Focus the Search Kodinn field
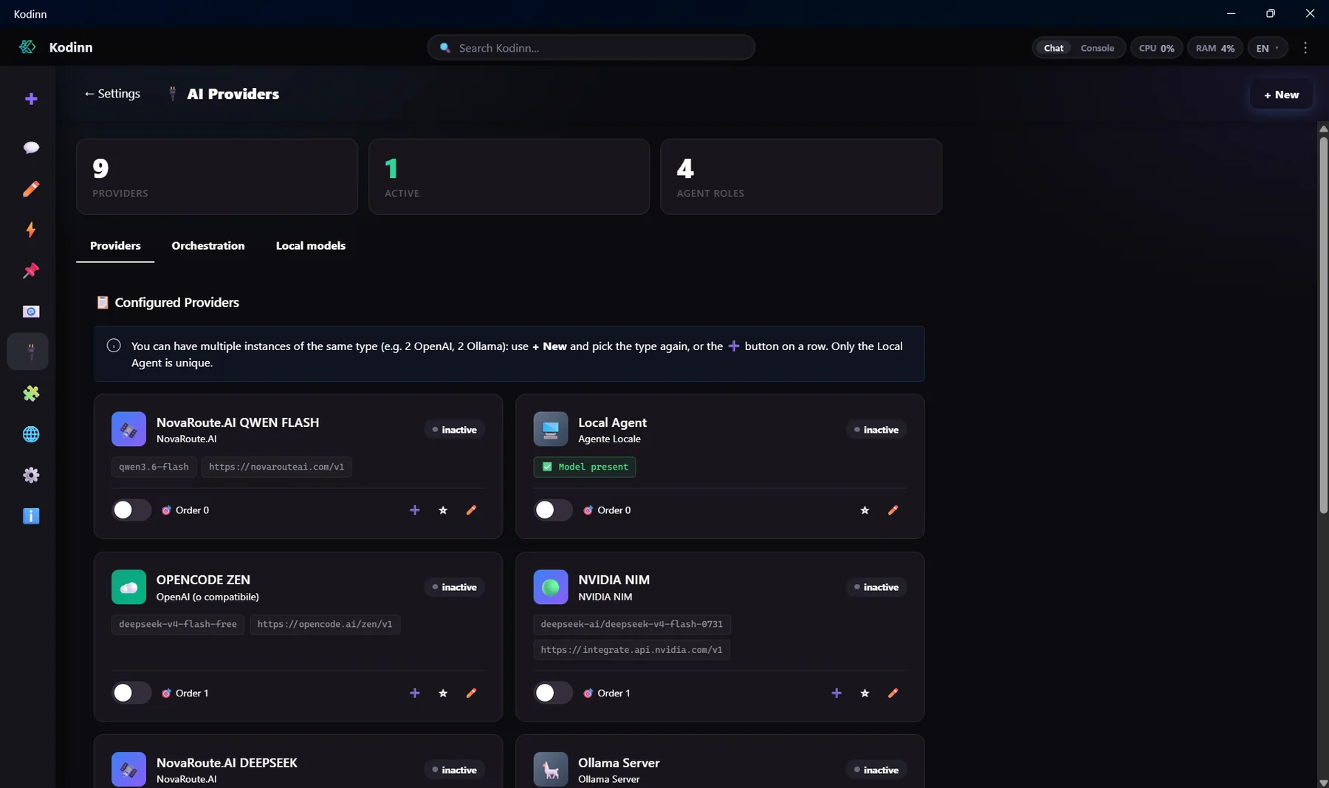The height and width of the screenshot is (788, 1329). click(x=591, y=48)
